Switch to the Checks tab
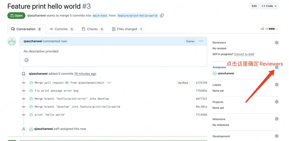289x141 pixels. point(93,29)
